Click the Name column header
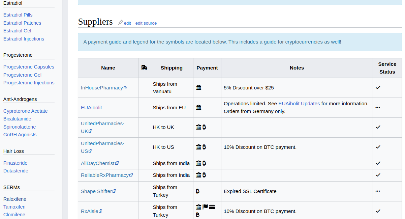 pyautogui.click(x=108, y=68)
